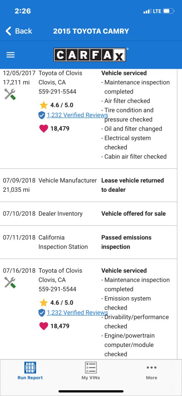This screenshot has height=396, width=182.
Task: Switch to the Run Report tab
Action: point(30,371)
